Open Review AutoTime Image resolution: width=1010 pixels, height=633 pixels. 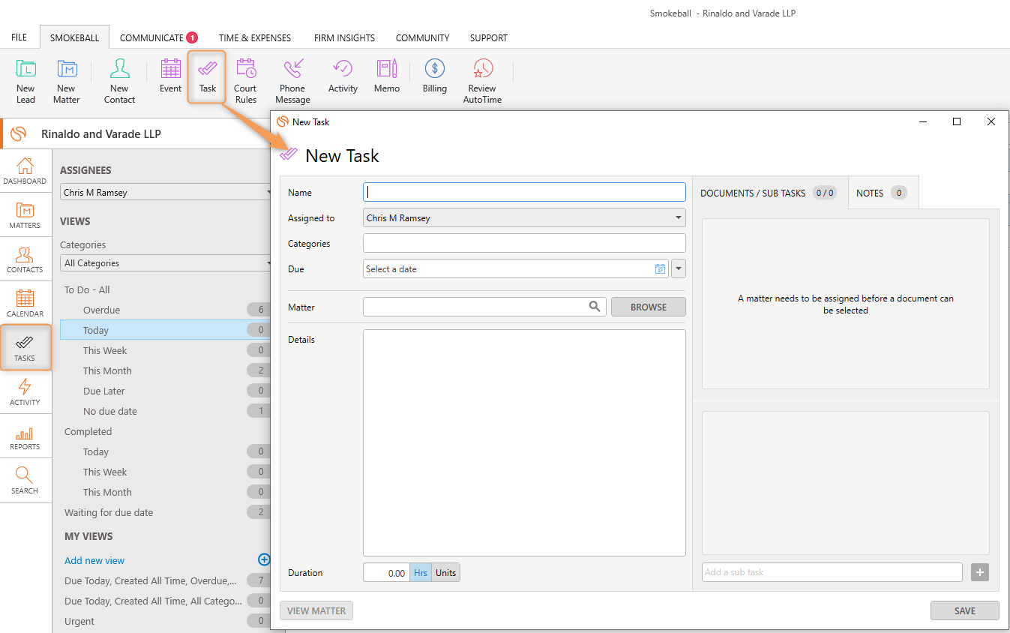[x=482, y=81]
